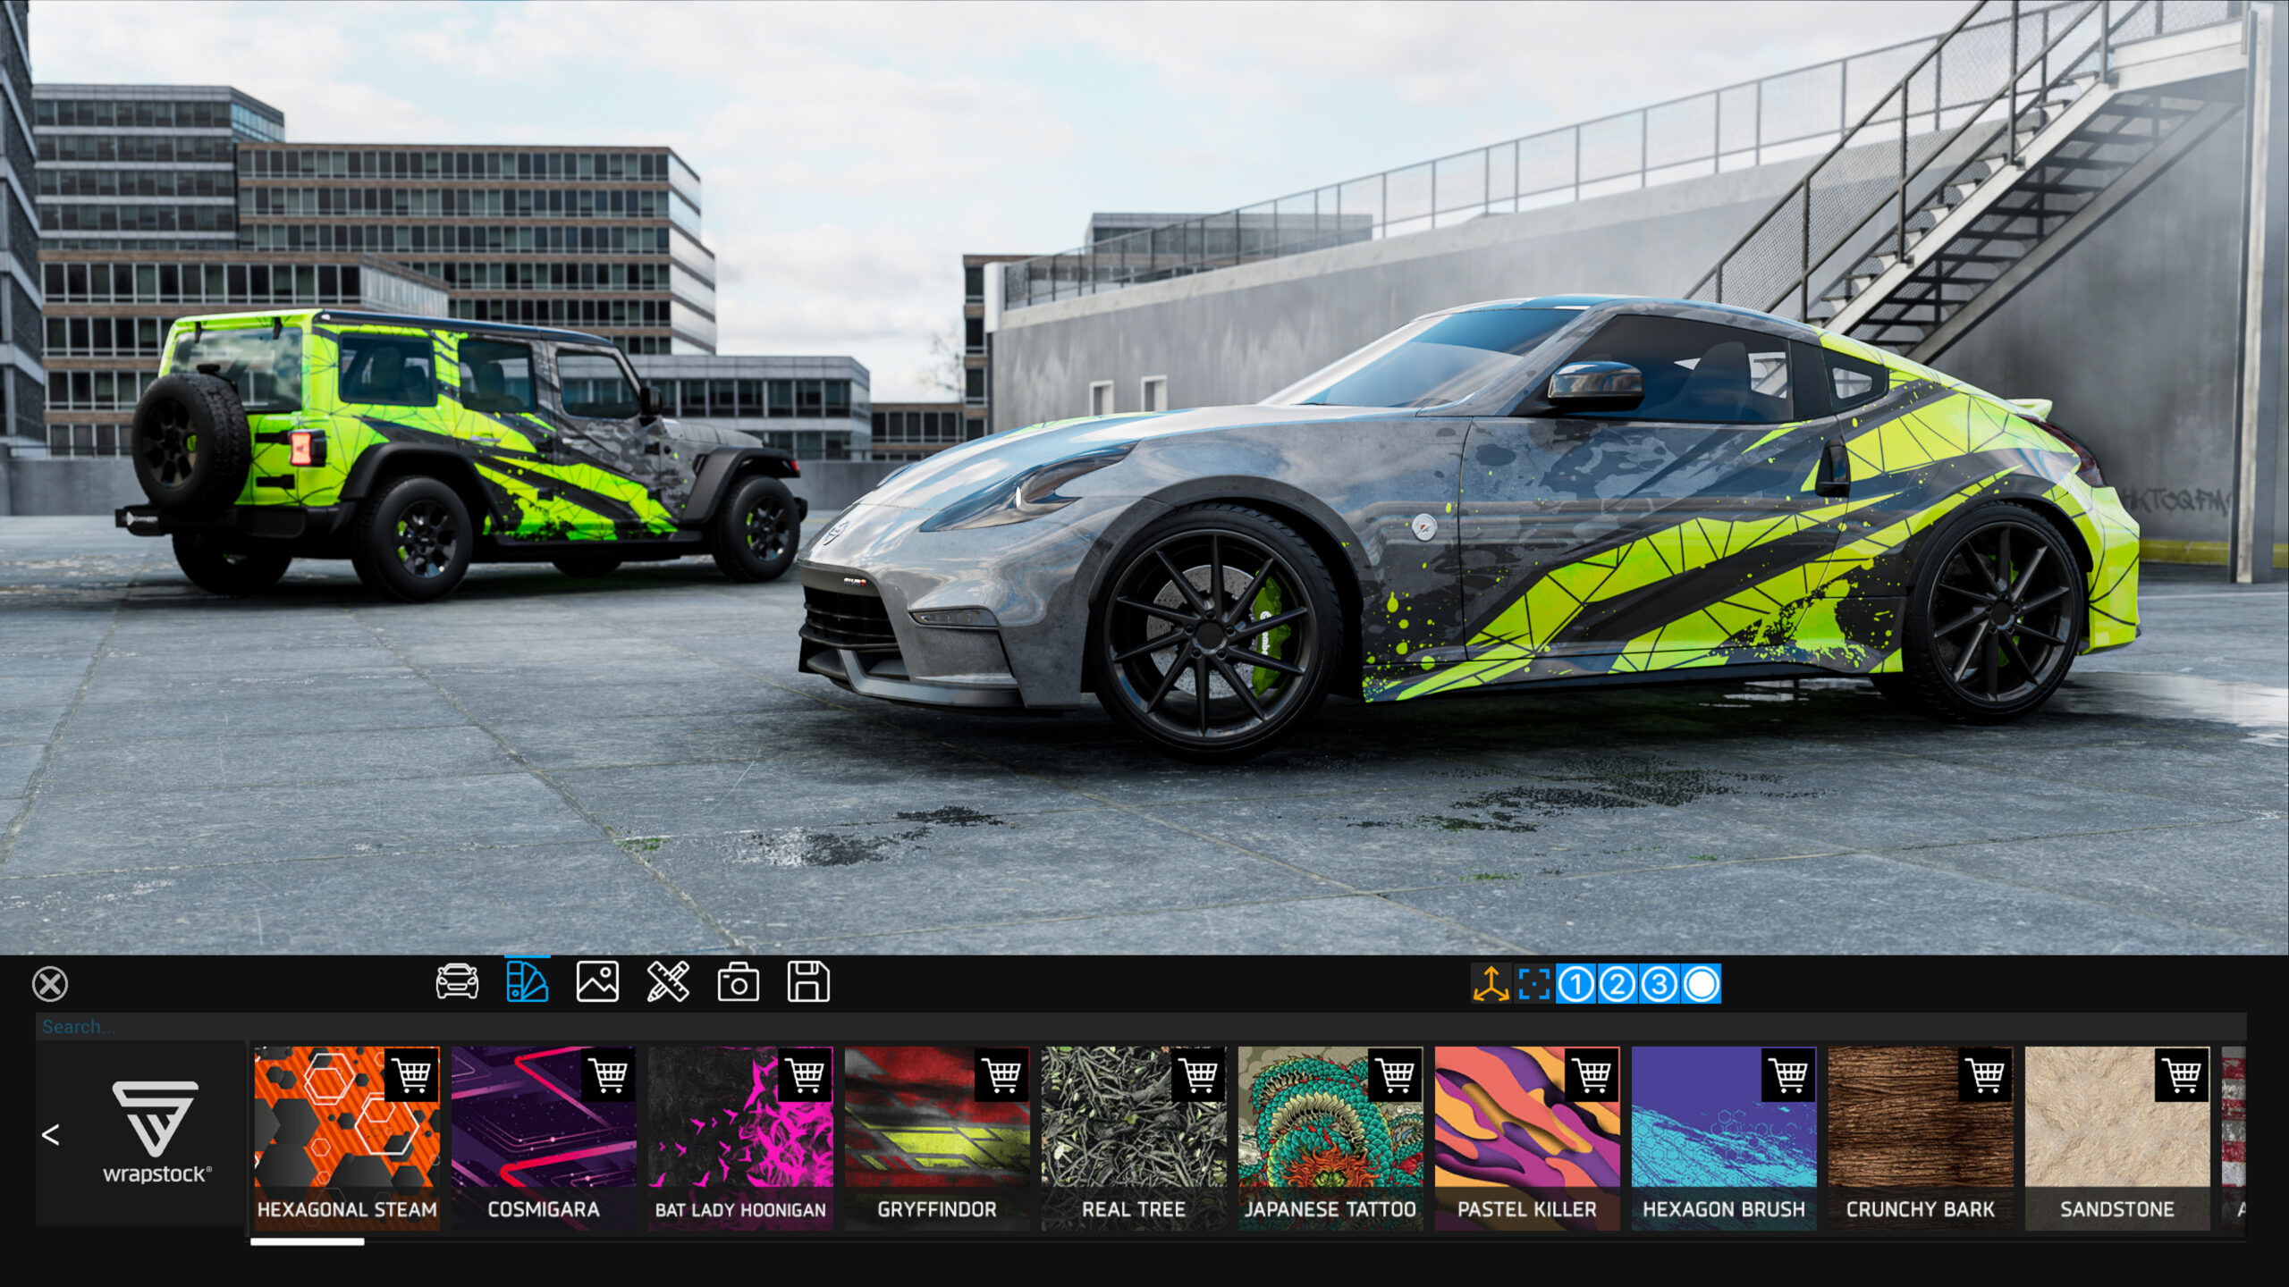The width and height of the screenshot is (2289, 1287).
Task: Apply the Japanese Tattoo wrap thumbnail
Action: click(x=1330, y=1139)
